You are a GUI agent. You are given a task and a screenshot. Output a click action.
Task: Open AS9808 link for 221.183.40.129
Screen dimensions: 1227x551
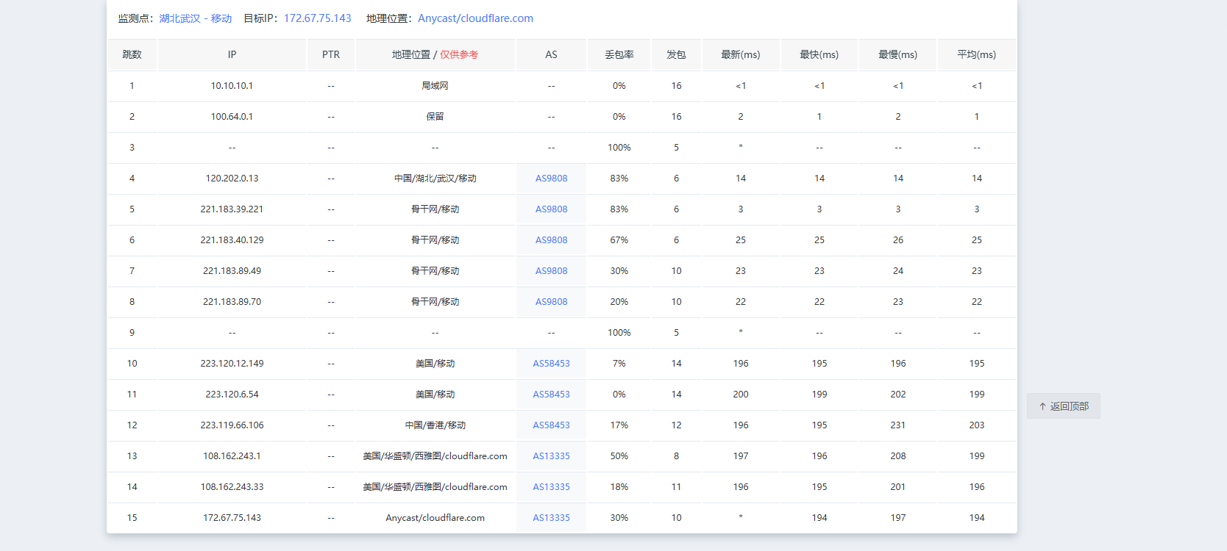[x=552, y=240]
